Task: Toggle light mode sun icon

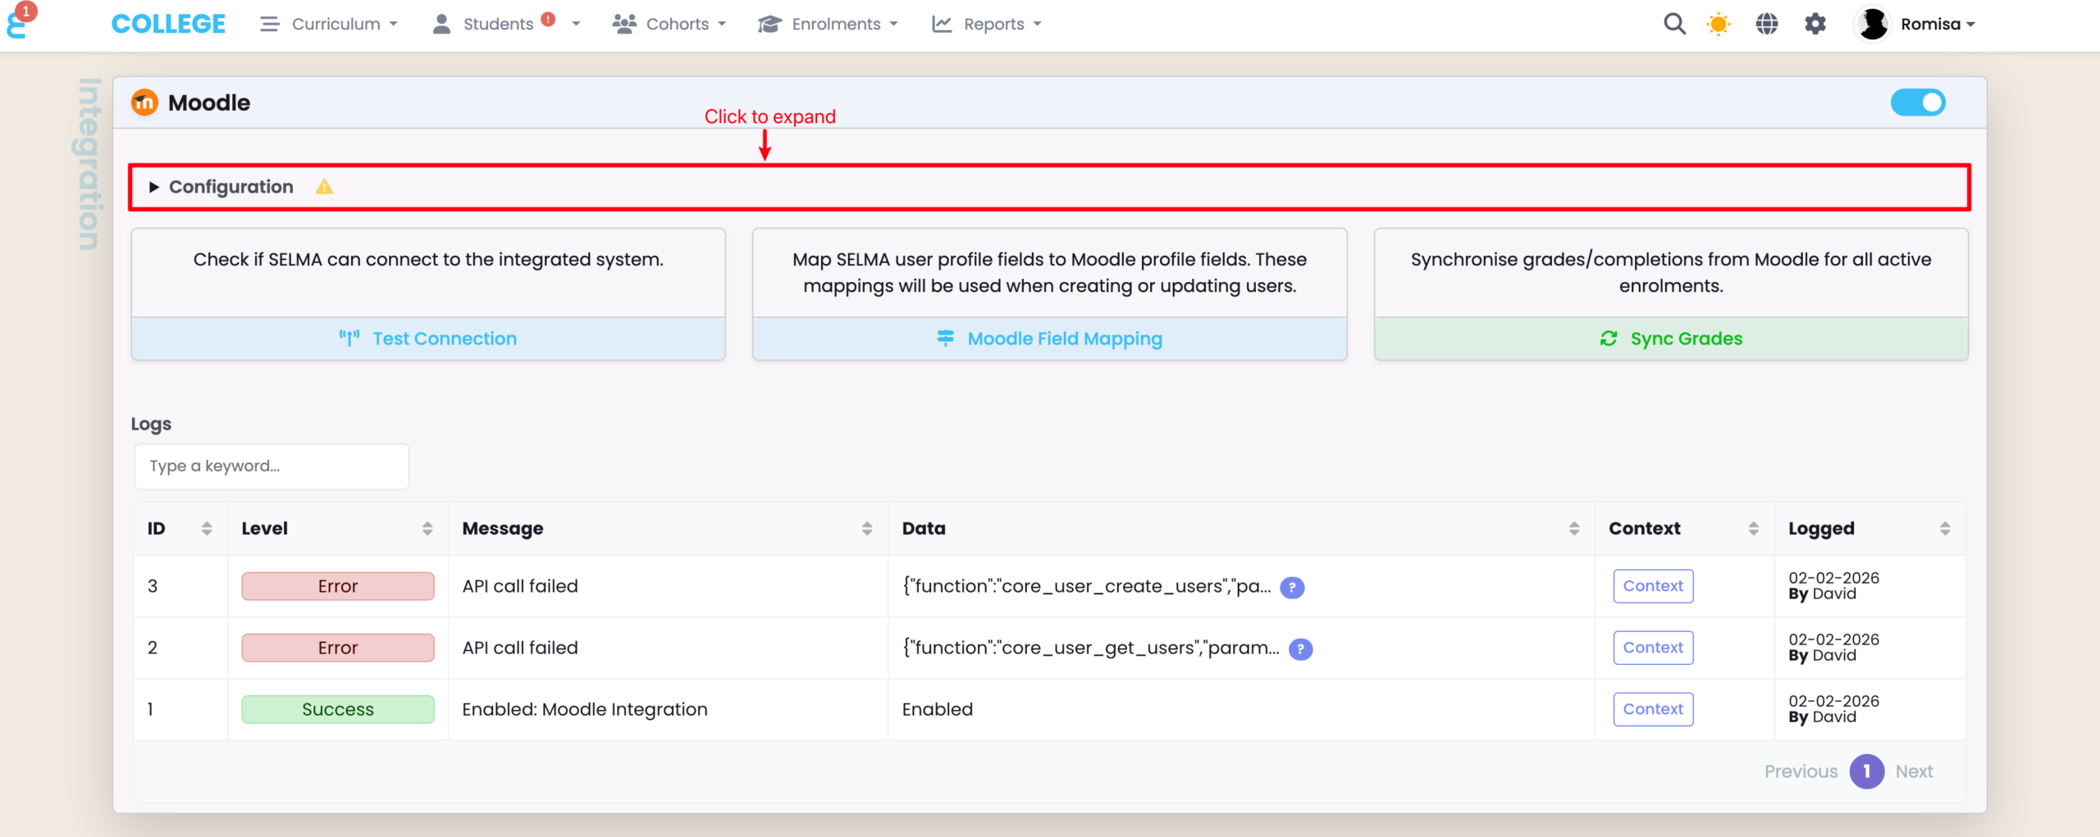Action: (1718, 24)
